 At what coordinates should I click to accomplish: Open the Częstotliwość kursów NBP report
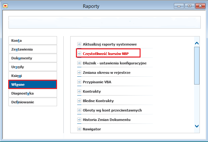(x=106, y=54)
